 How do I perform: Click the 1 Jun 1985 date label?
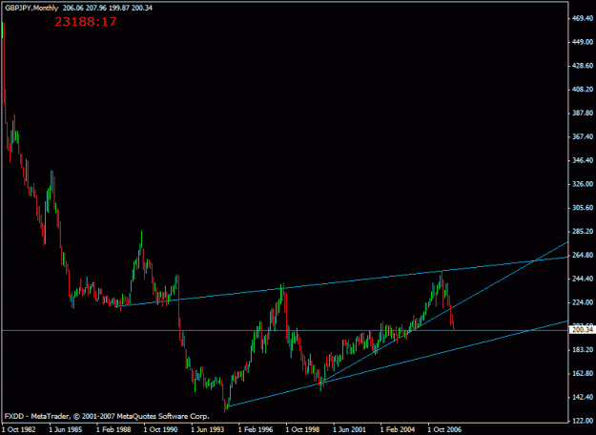(66, 429)
